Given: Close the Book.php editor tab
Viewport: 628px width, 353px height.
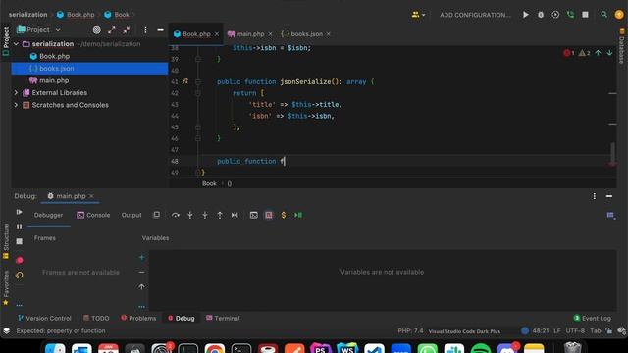Looking at the screenshot, I should pyautogui.click(x=217, y=34).
